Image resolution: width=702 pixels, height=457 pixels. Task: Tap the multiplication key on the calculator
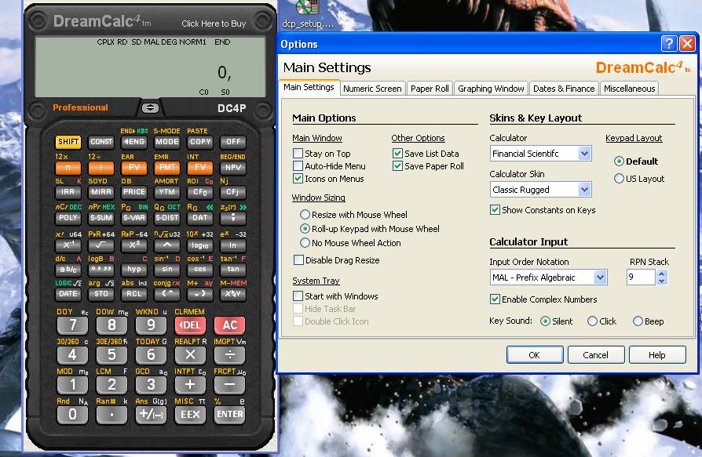pos(190,354)
